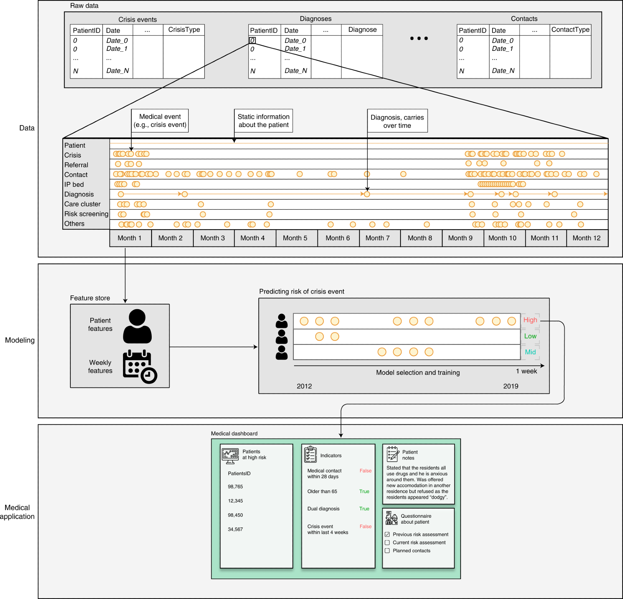Check the Planned contacts checkbox

click(x=387, y=550)
